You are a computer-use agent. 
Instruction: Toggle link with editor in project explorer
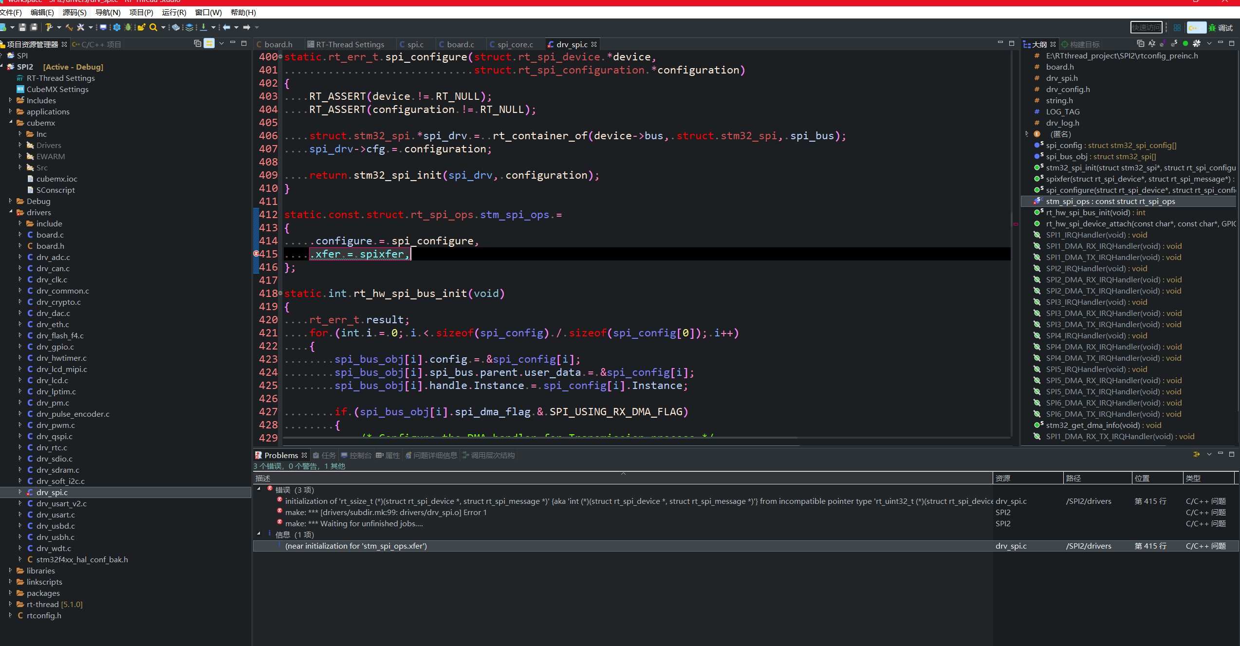[209, 43]
